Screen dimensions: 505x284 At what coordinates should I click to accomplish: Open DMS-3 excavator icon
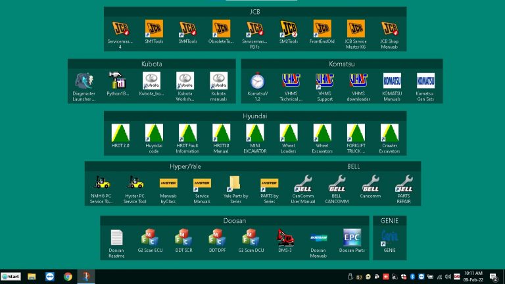pyautogui.click(x=285, y=238)
